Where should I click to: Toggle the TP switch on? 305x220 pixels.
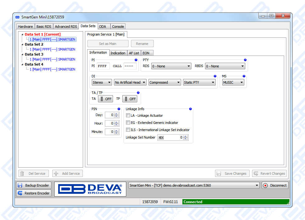coord(130,99)
